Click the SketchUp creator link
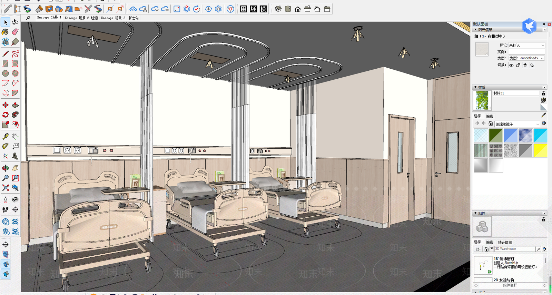 511,263
